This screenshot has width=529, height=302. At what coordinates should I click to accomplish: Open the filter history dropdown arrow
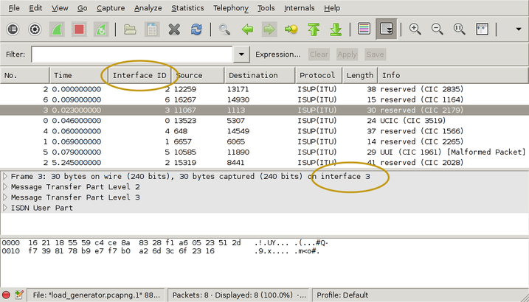tap(241, 55)
